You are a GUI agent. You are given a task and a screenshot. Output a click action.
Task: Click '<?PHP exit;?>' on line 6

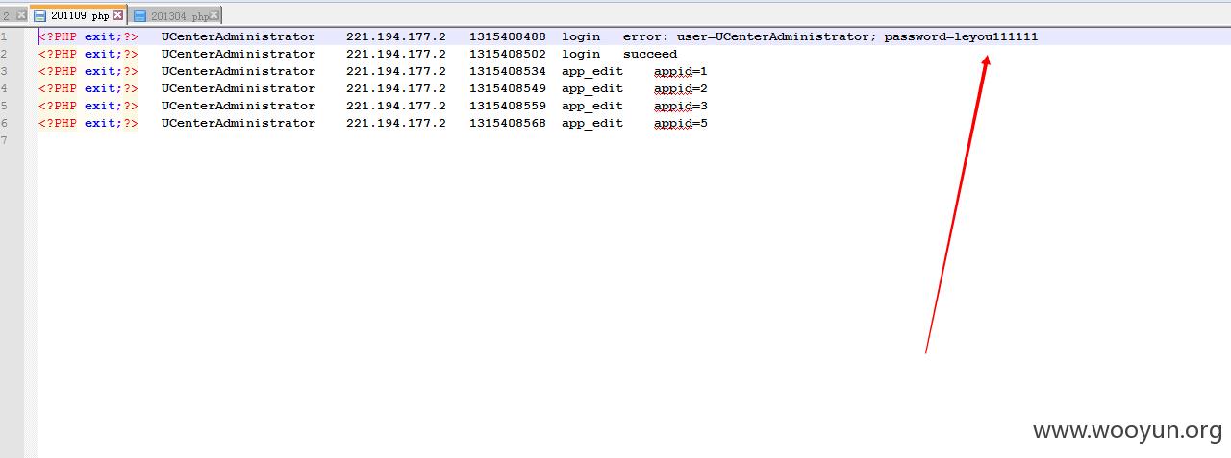tap(88, 123)
